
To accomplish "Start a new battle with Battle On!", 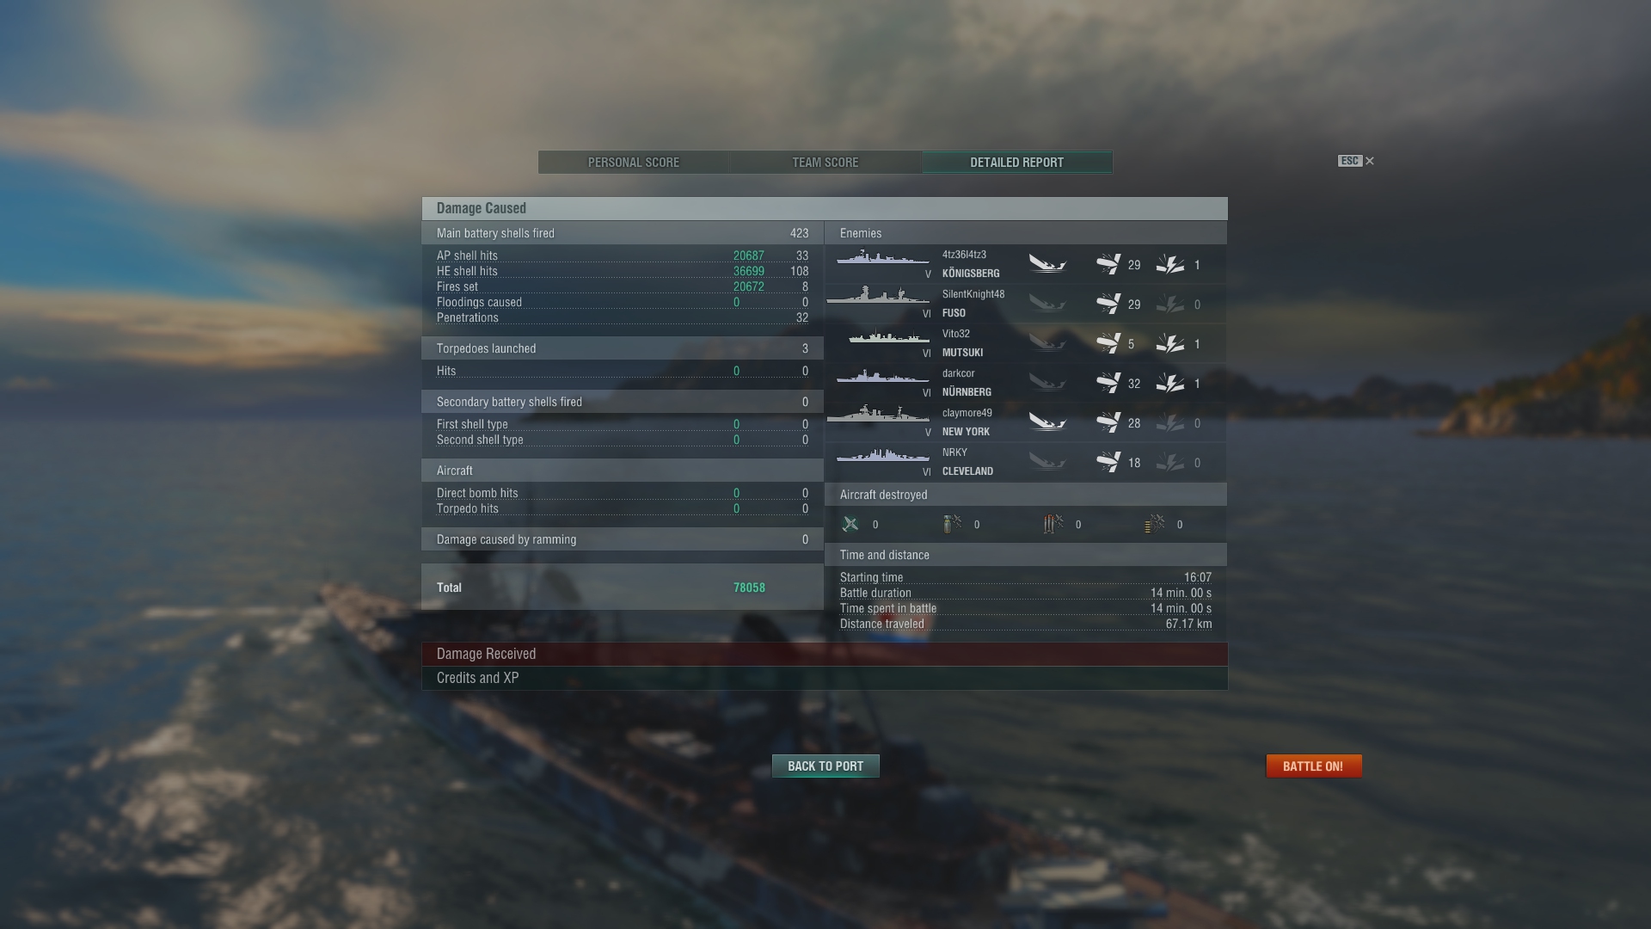I will (1313, 766).
